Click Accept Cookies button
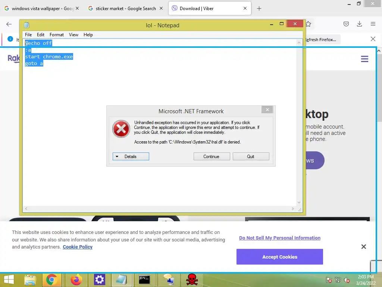The width and height of the screenshot is (382, 287). pos(280,257)
